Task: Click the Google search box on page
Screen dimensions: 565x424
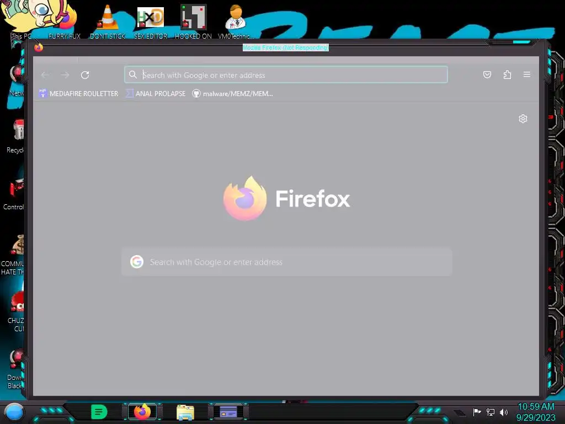Action: 287,262
